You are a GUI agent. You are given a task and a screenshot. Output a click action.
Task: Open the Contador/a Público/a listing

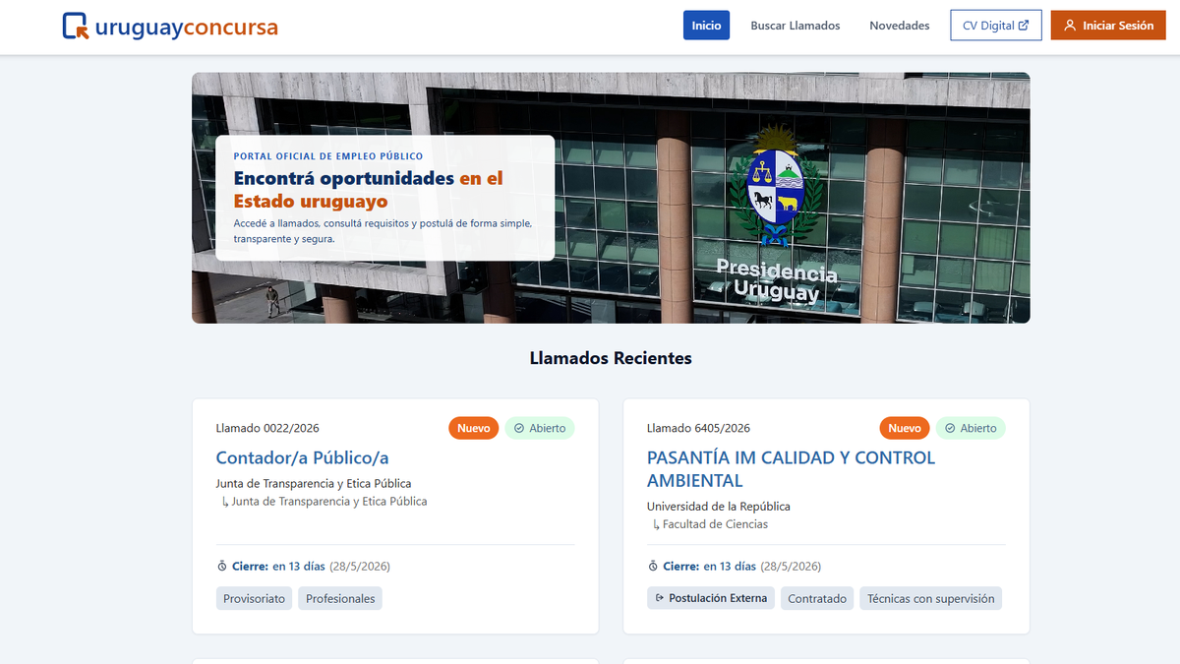[x=302, y=457]
